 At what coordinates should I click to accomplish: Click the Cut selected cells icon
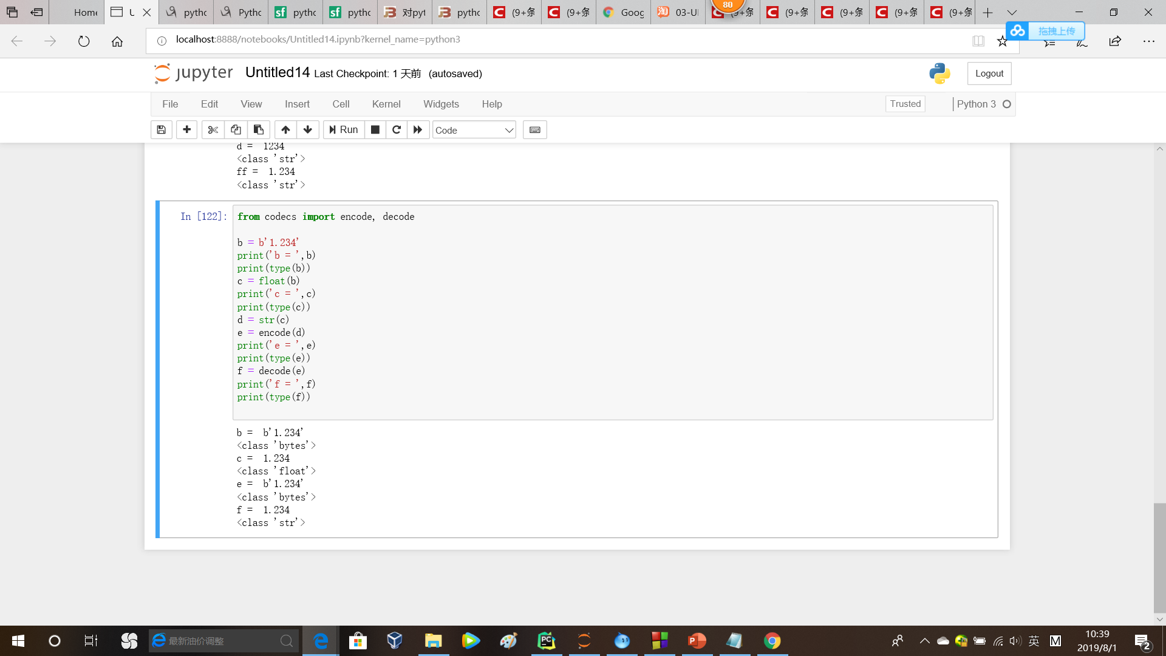tap(211, 129)
